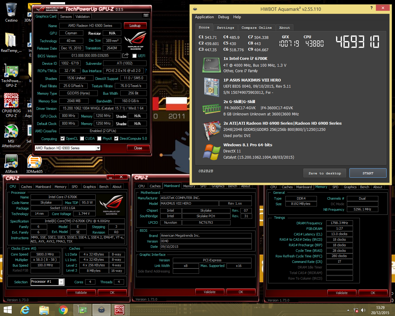This screenshot has height=316, width=395.
Task: Switch to ROG CPU-Z taskbar icon
Action: 119,310
